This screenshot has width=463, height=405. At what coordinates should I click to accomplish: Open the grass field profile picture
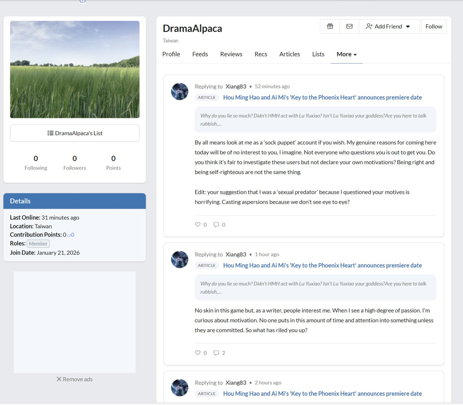[x=75, y=69]
